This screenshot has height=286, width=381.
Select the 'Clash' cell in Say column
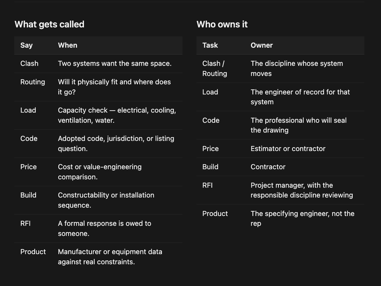click(x=29, y=63)
